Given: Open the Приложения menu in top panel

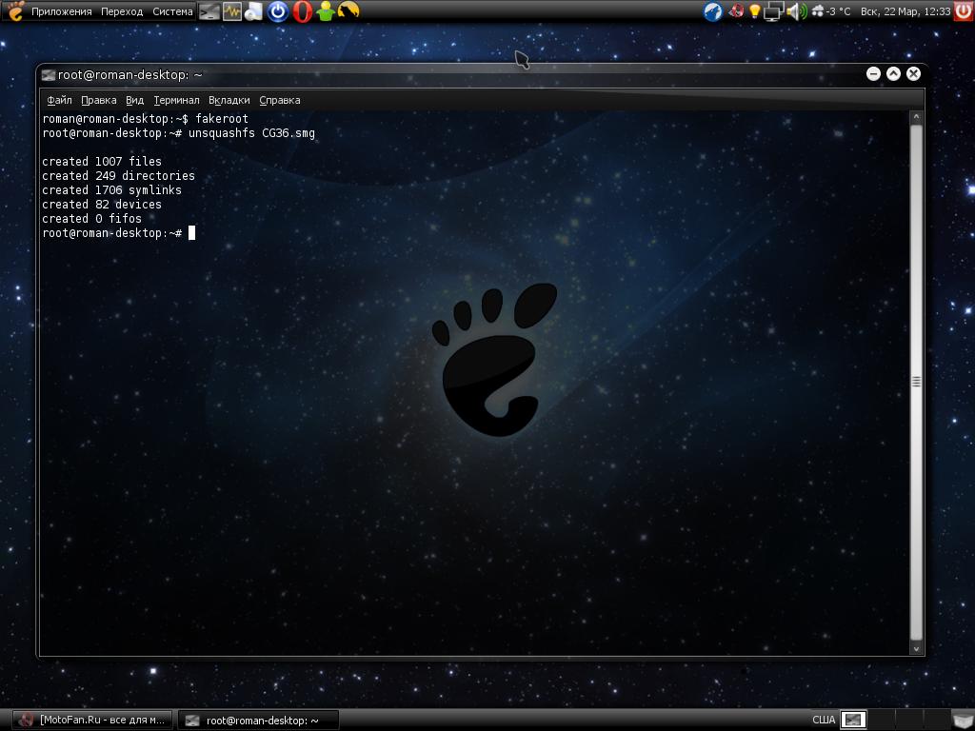Looking at the screenshot, I should 61,11.
